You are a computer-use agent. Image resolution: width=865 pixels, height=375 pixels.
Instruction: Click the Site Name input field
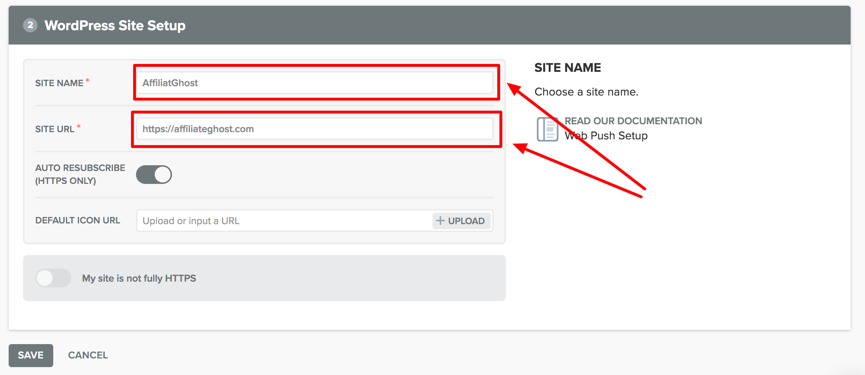pos(314,83)
